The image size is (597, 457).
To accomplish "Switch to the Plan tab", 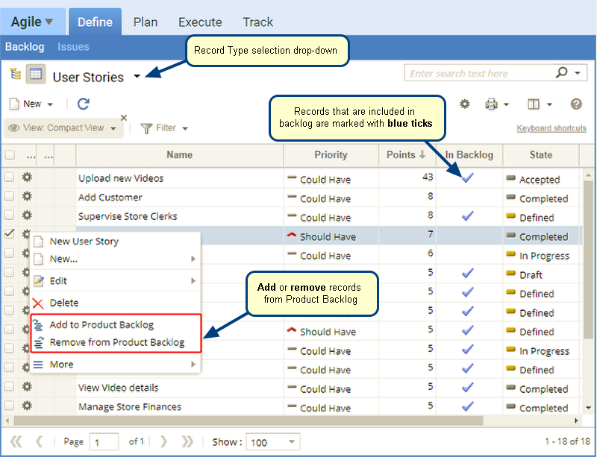I will 145,22.
